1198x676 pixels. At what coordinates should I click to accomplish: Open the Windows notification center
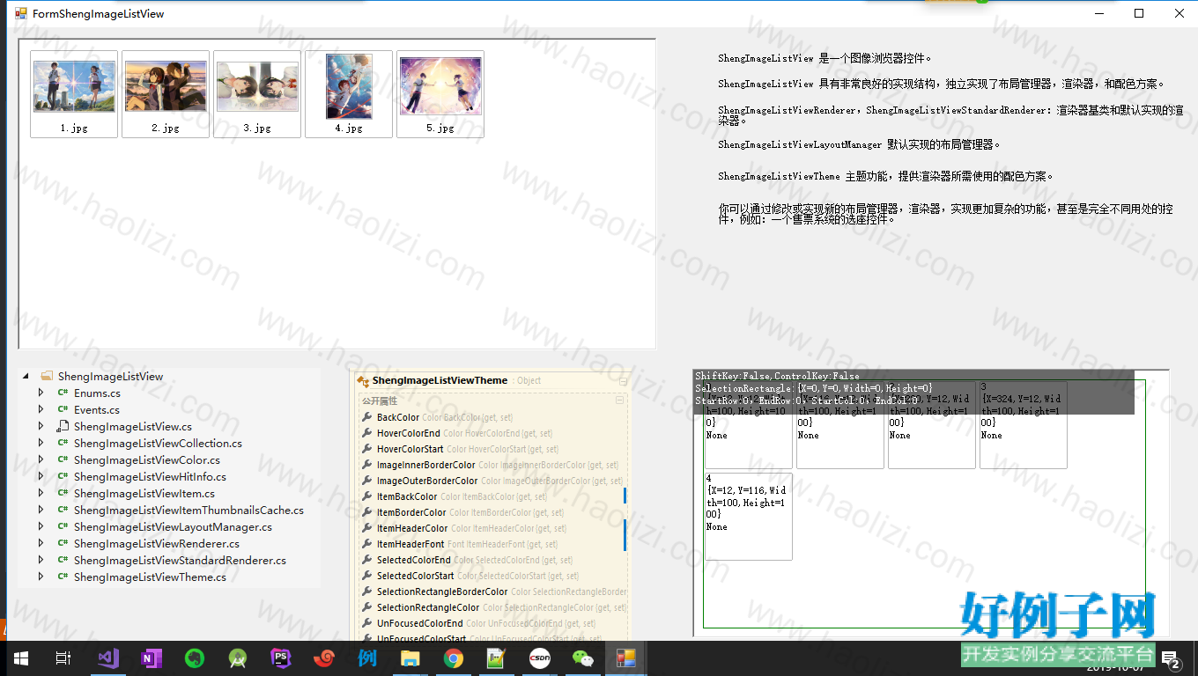click(1172, 659)
